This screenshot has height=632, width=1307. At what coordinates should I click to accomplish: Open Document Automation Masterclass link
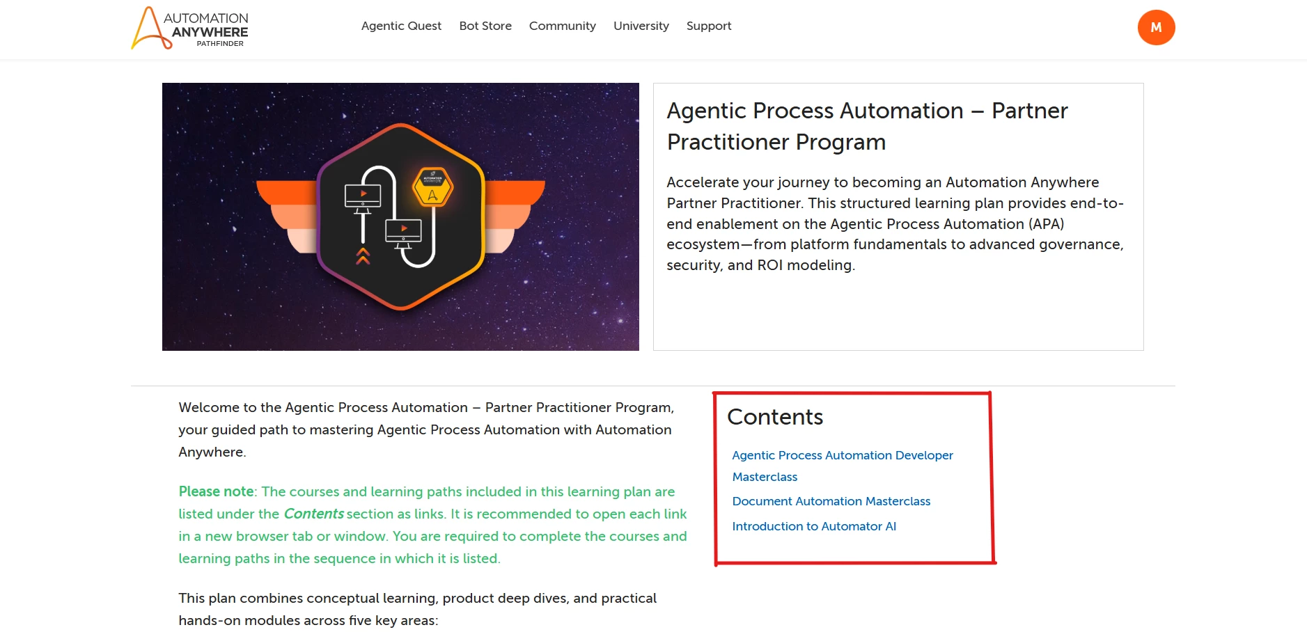(831, 501)
